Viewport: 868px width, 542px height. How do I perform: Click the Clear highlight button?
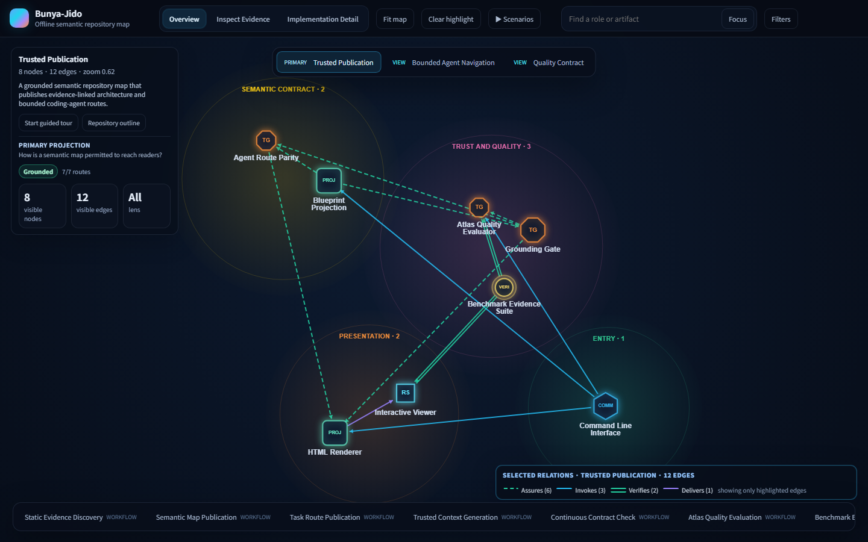point(451,19)
